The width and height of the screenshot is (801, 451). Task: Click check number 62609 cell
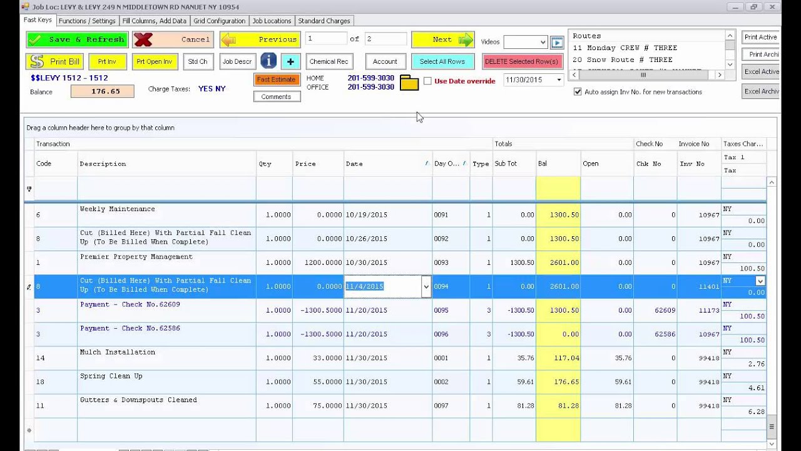click(655, 310)
